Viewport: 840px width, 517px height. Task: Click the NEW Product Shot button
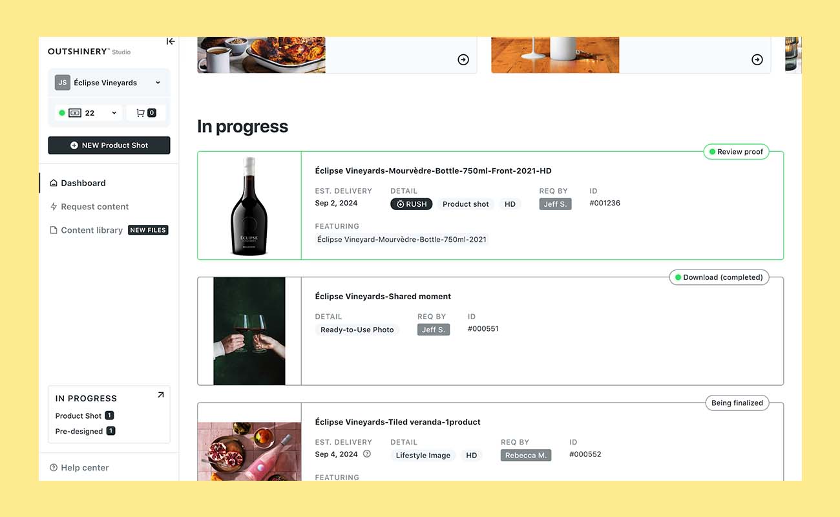109,145
